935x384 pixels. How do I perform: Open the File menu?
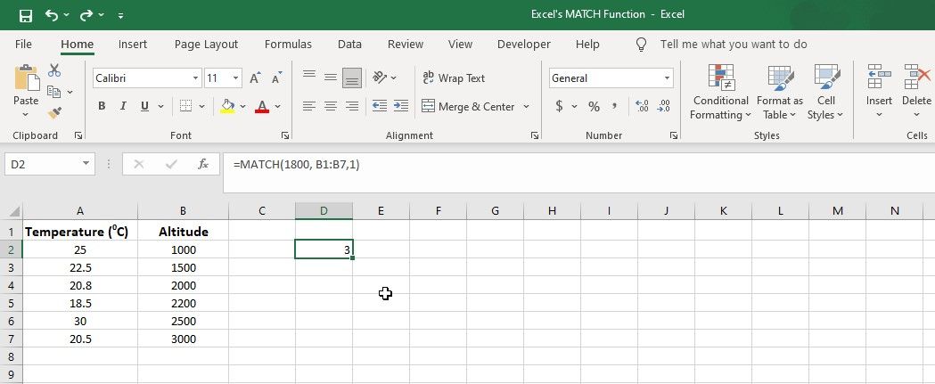(23, 45)
